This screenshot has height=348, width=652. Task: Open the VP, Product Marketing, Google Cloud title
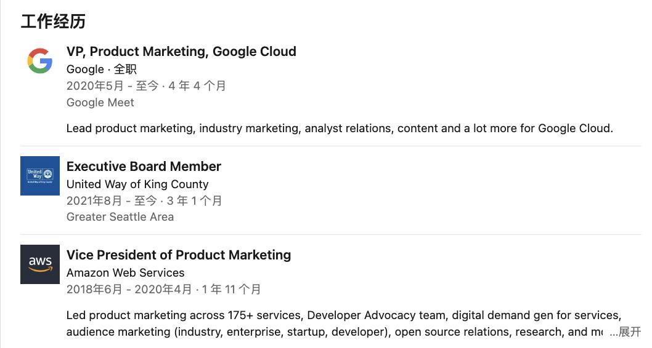pyautogui.click(x=181, y=52)
